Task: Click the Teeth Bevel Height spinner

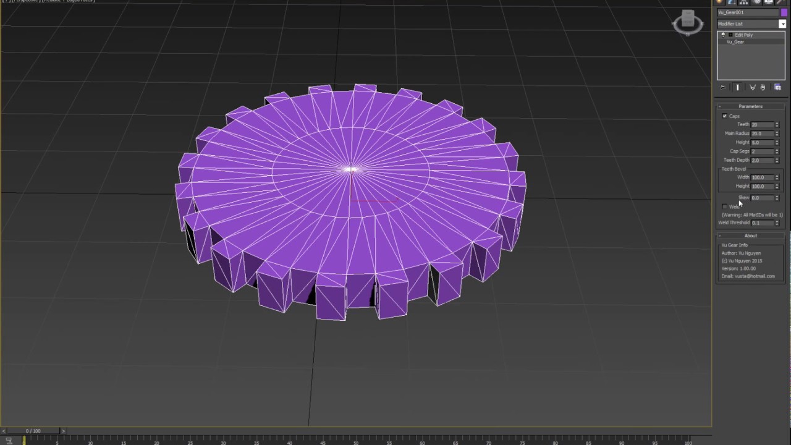Action: [777, 186]
